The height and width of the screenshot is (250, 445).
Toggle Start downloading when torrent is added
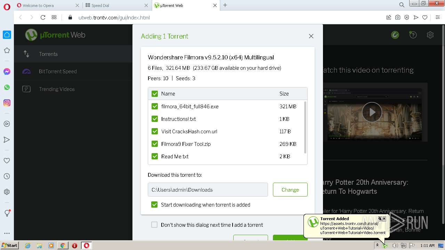pos(154,205)
